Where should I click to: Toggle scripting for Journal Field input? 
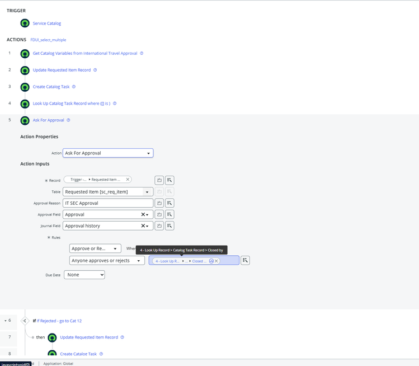pyautogui.click(x=159, y=226)
